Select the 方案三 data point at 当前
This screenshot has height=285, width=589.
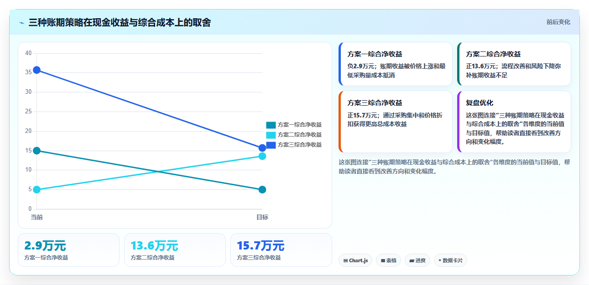click(x=37, y=70)
